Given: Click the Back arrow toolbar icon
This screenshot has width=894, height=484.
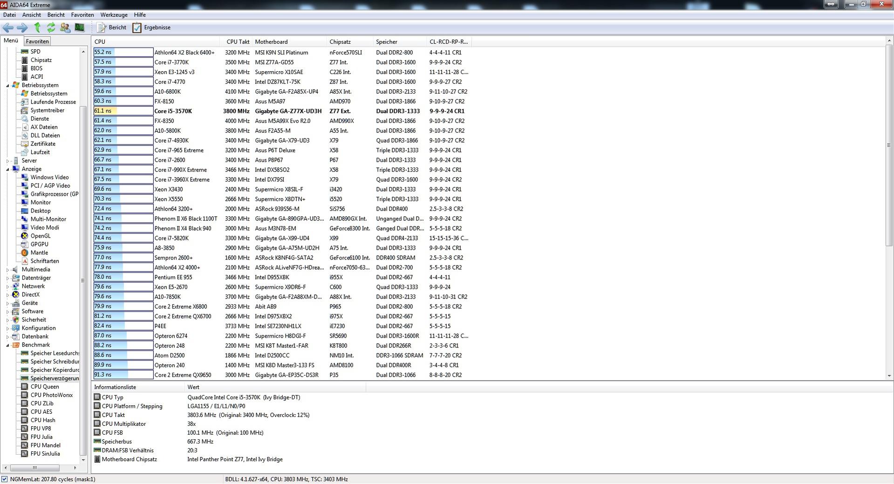Looking at the screenshot, I should coord(8,27).
